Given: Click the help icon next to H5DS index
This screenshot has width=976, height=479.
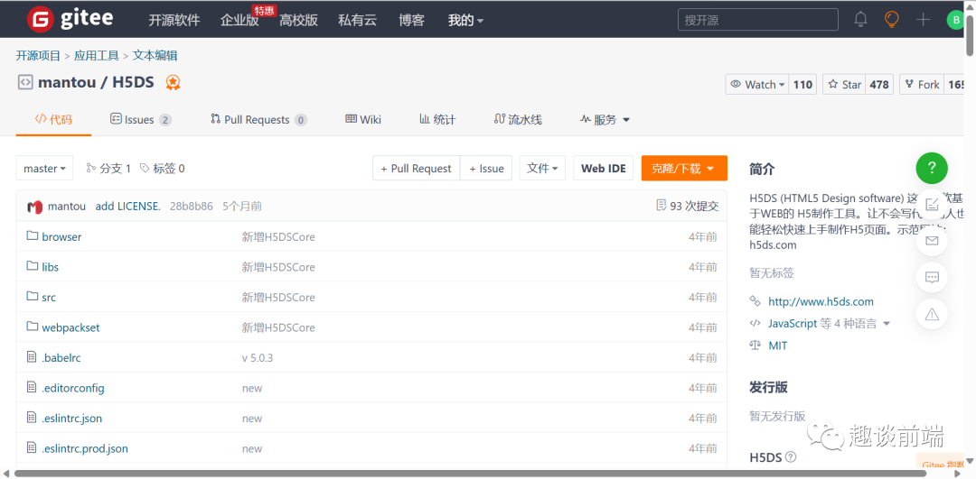Looking at the screenshot, I should 791,457.
